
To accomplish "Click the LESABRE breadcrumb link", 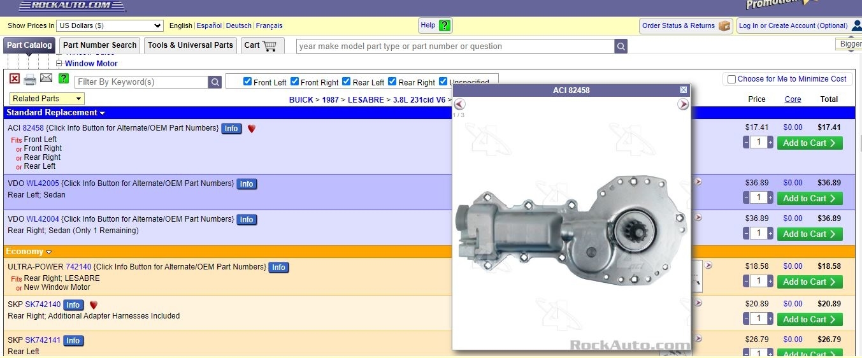I will pos(366,100).
